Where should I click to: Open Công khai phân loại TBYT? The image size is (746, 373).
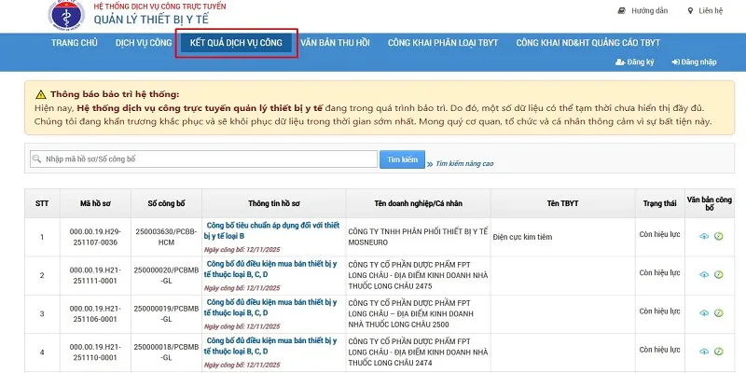[x=443, y=43]
